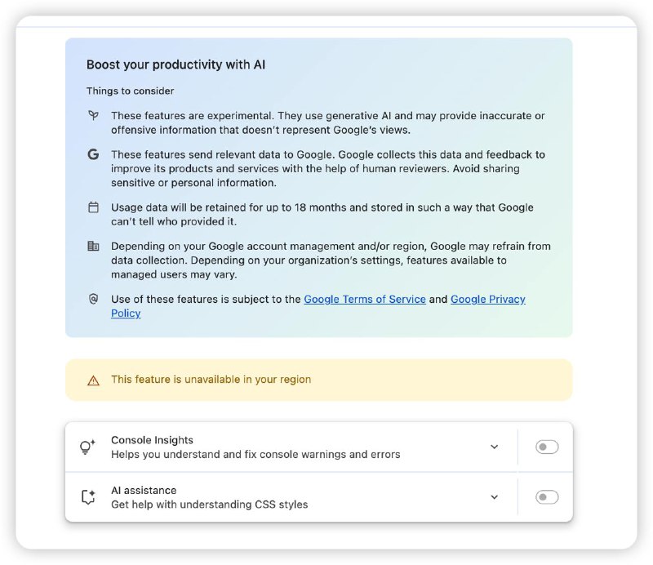Click the AI assistance row title
Screen dimensions: 653x565
pyautogui.click(x=144, y=490)
